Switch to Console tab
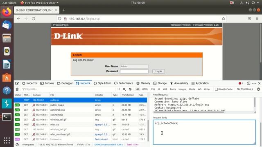 point(47,83)
